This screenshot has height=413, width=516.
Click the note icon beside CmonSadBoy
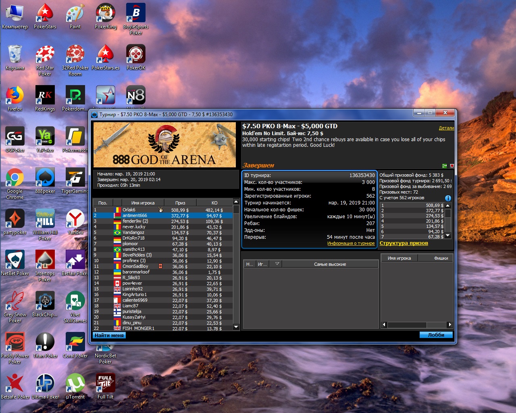pos(160,266)
